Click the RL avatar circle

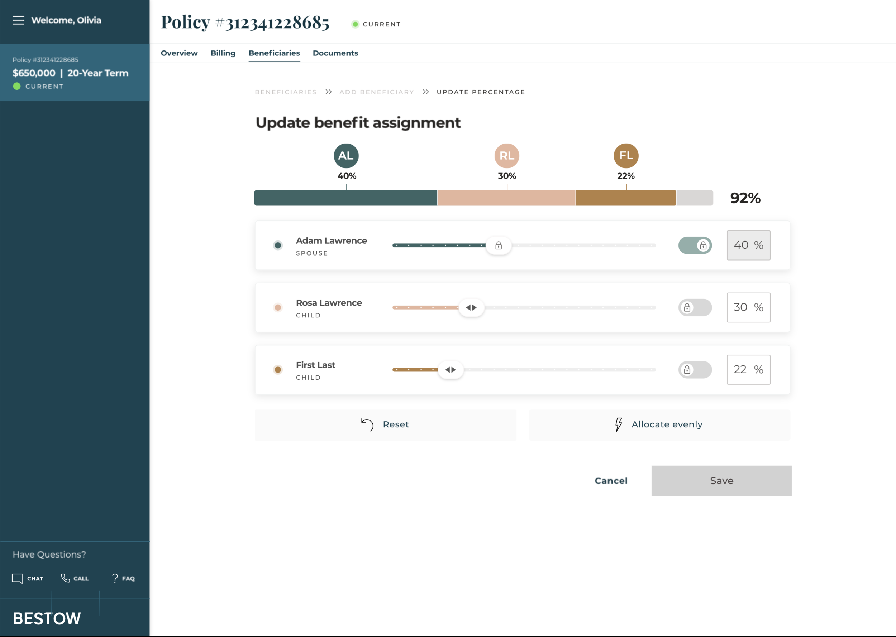tap(507, 156)
